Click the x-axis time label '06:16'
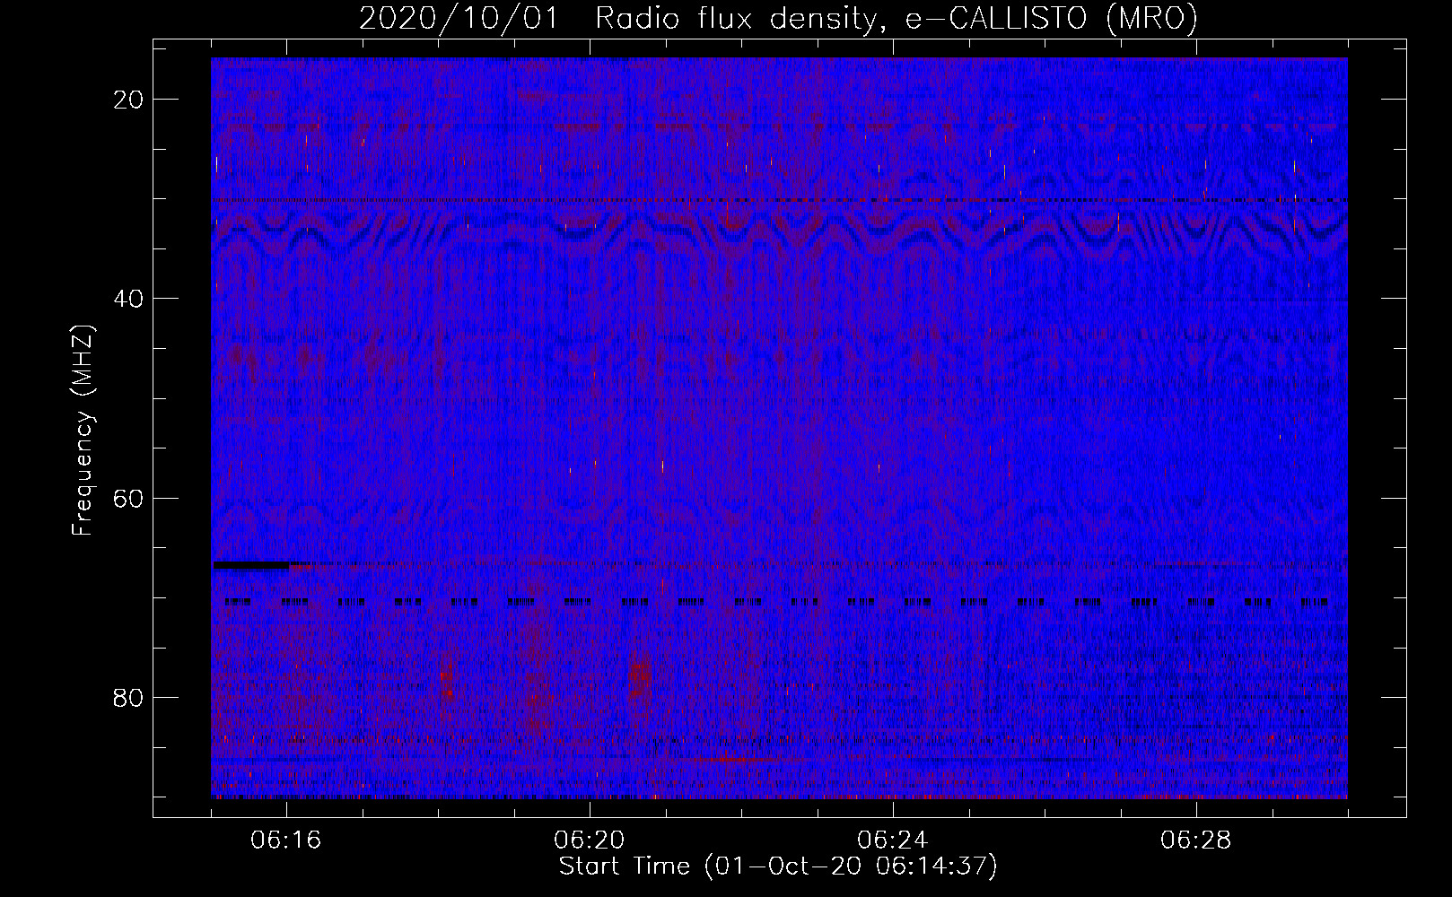Viewport: 1452px width, 897px height. 286,840
